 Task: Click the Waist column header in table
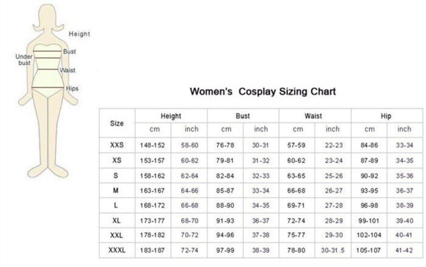click(313, 116)
